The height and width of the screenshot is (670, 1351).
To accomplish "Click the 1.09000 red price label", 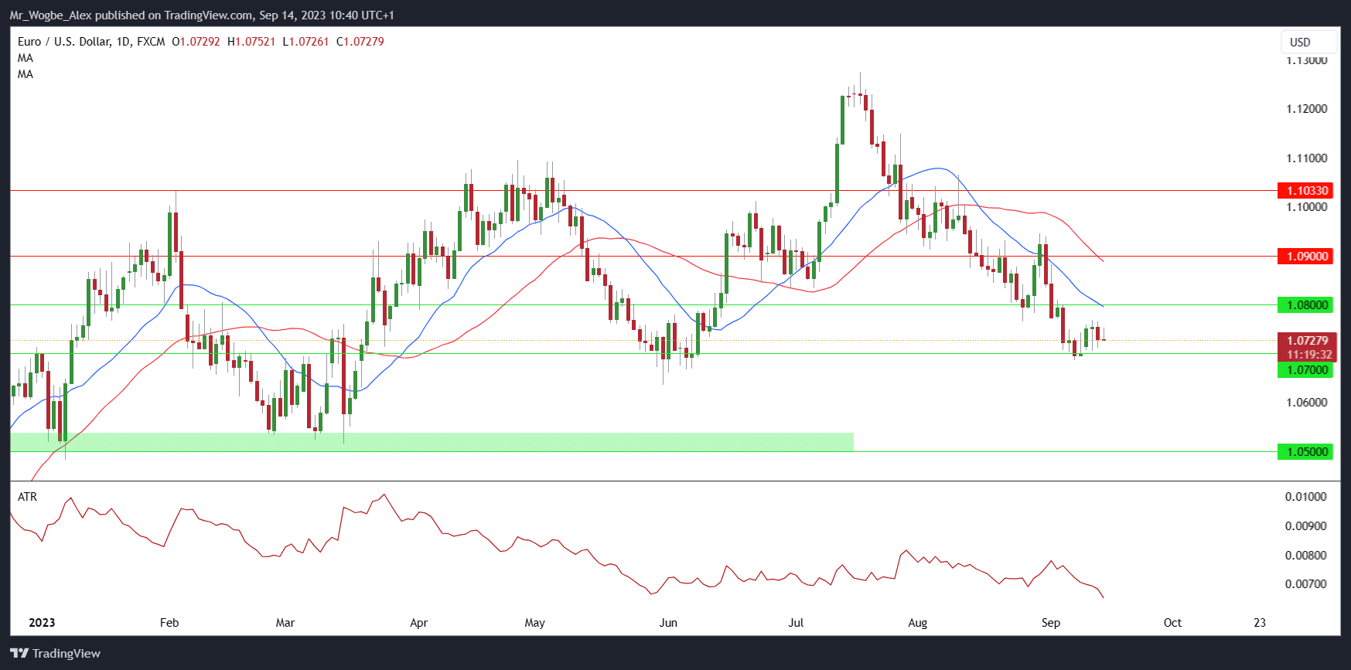I will pyautogui.click(x=1305, y=256).
